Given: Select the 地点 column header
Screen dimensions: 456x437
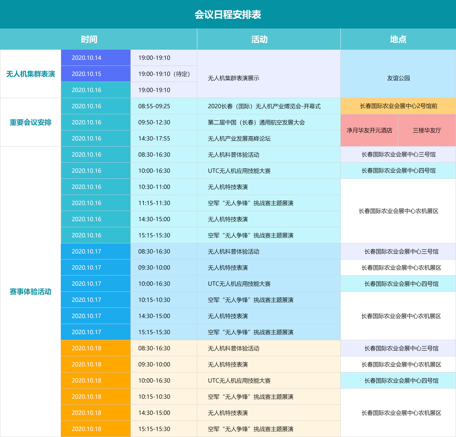Looking at the screenshot, I should (398, 39).
